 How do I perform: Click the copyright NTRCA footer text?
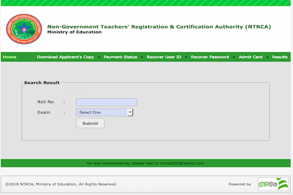61,184
